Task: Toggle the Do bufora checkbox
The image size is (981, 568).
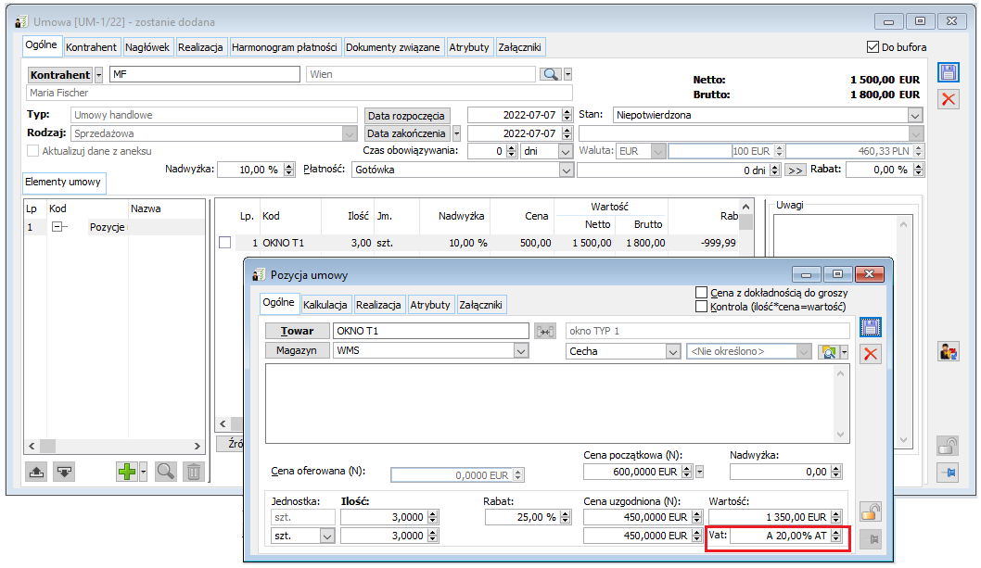Action: click(x=873, y=47)
